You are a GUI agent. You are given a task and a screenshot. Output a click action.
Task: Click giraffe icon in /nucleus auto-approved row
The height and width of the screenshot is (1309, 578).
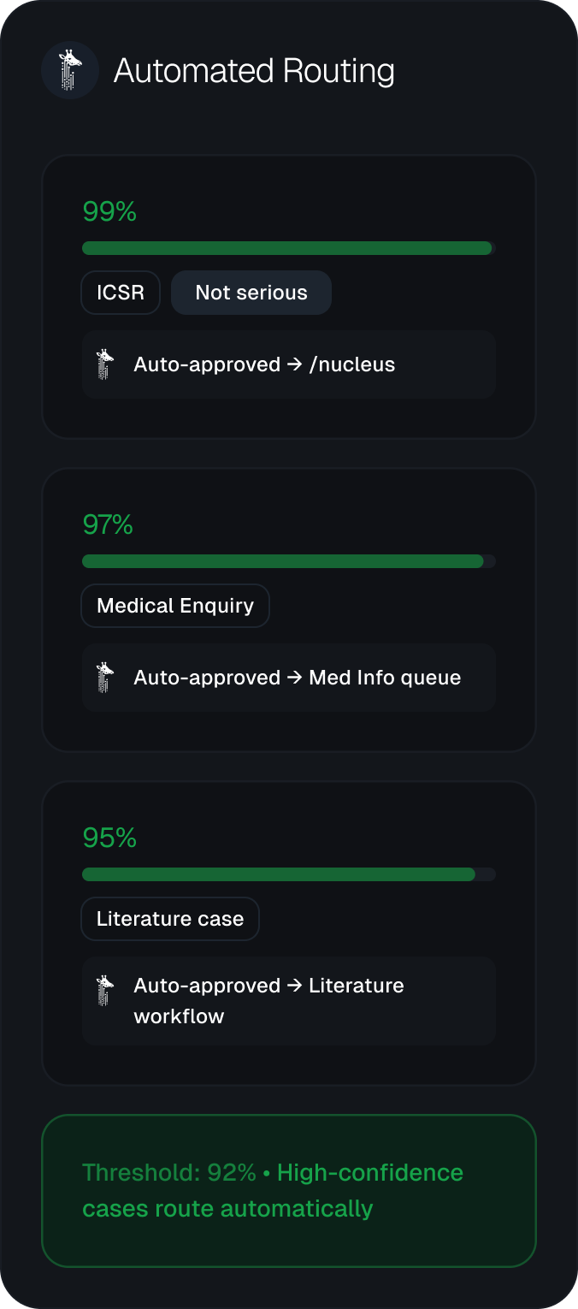[105, 364]
